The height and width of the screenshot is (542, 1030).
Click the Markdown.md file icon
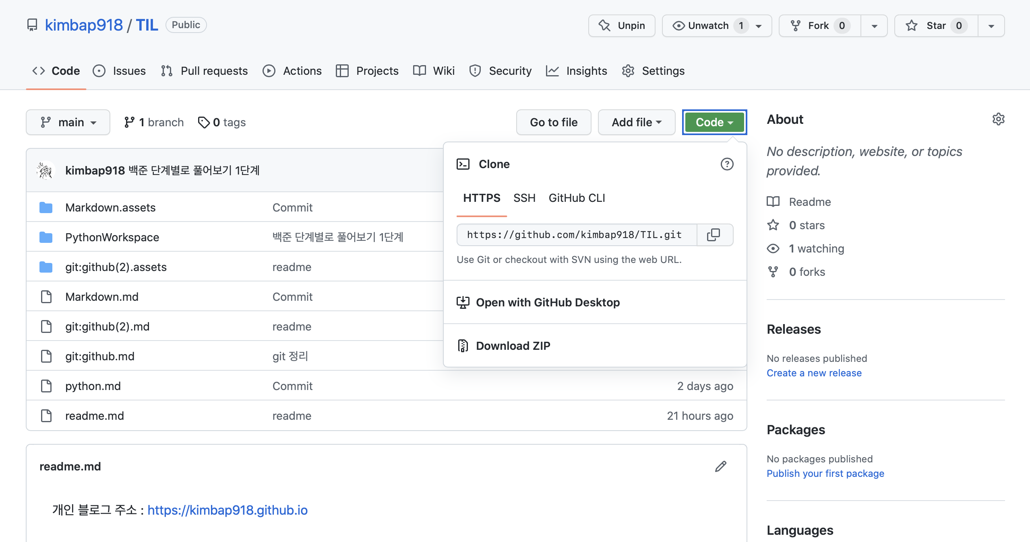coord(46,297)
